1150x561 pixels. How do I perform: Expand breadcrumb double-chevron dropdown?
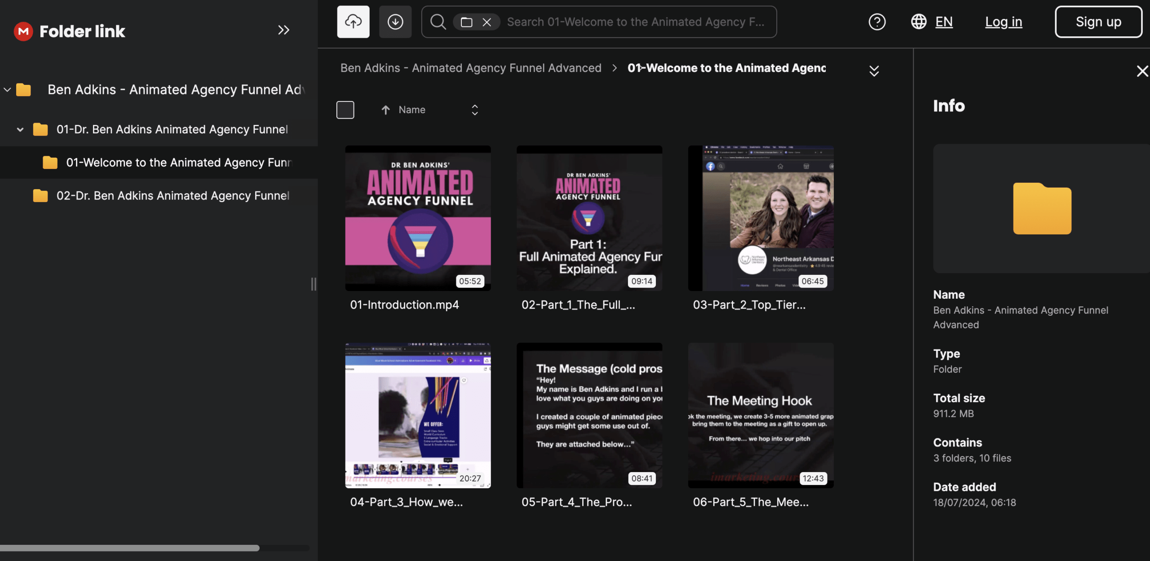pos(874,71)
